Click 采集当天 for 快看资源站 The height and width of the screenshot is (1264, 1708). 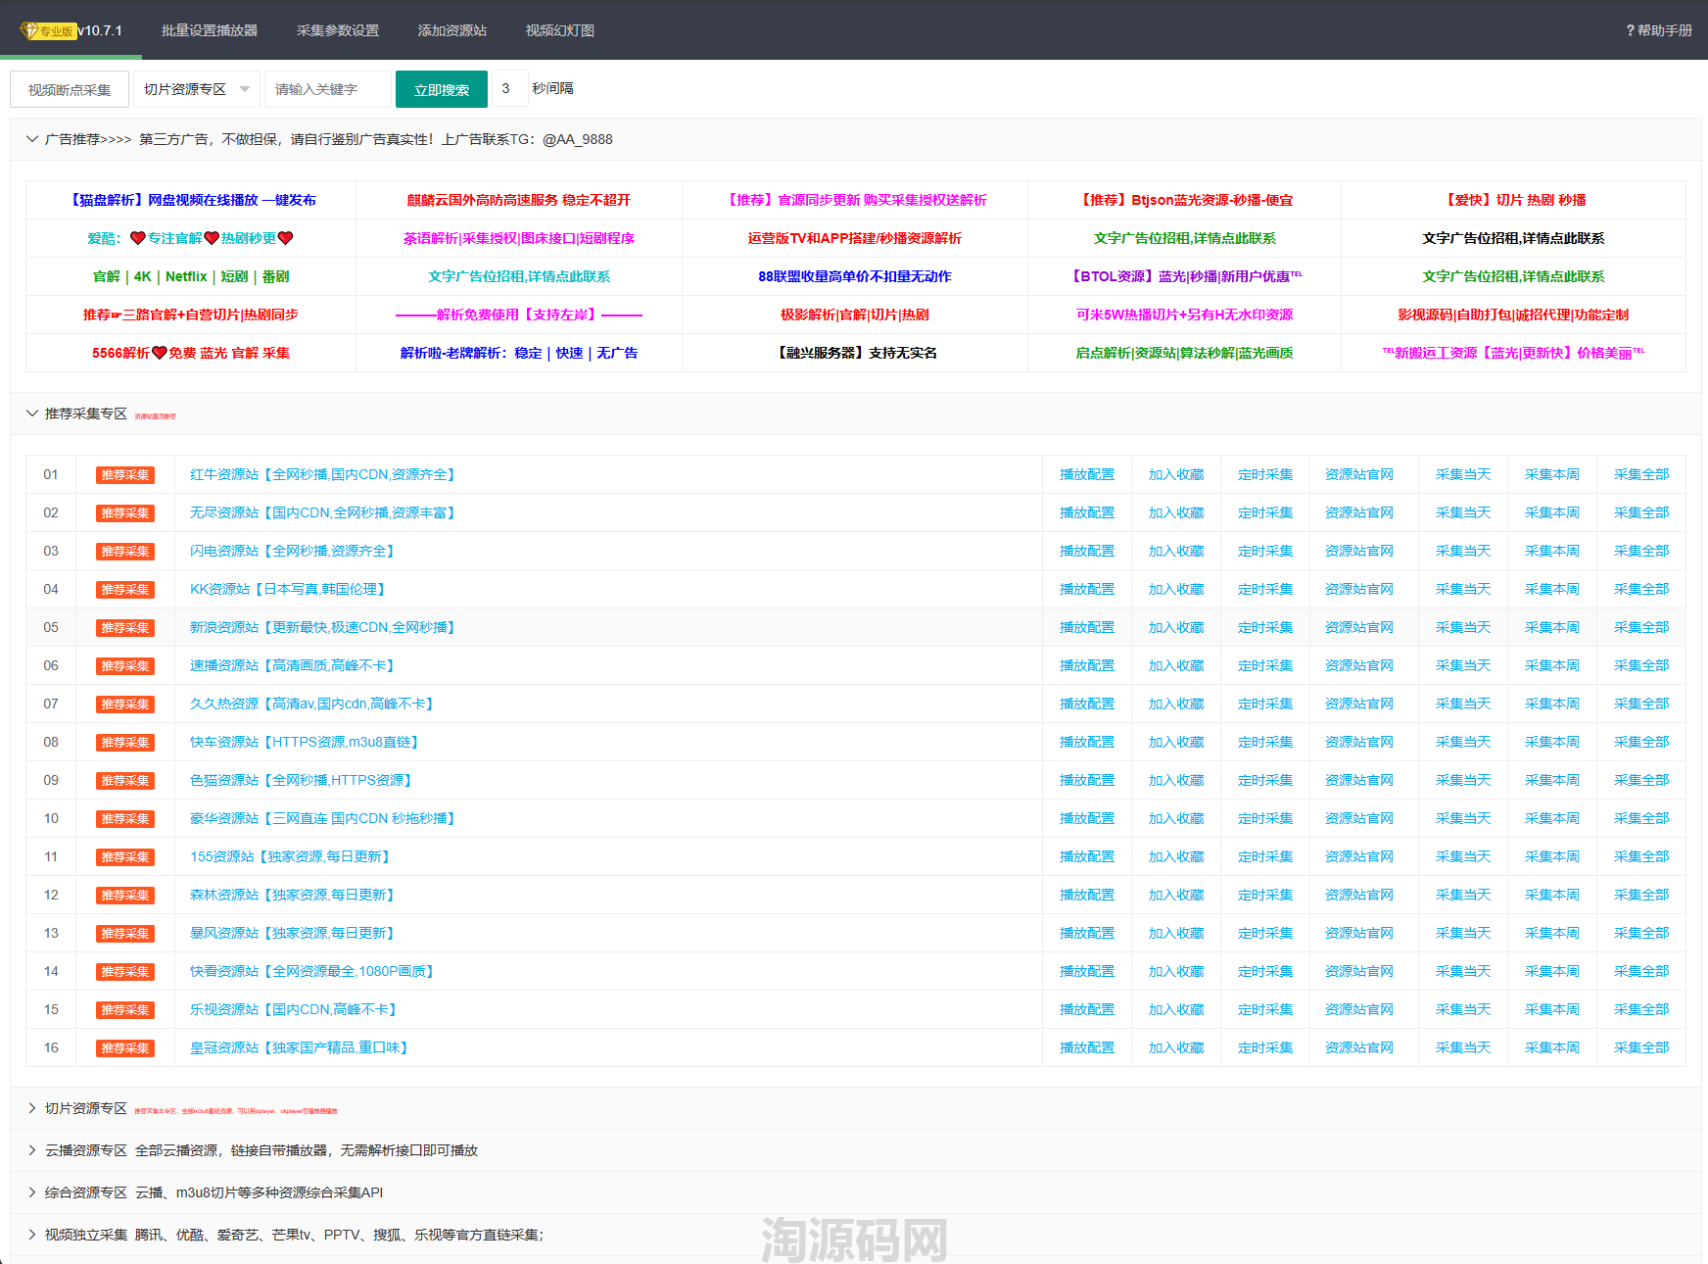(1463, 971)
